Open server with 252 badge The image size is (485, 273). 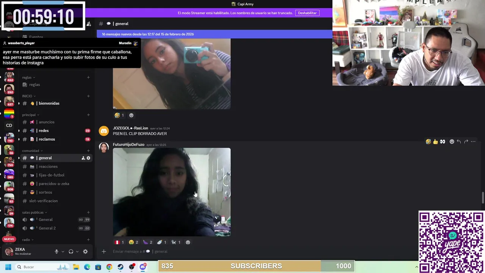pos(9,88)
